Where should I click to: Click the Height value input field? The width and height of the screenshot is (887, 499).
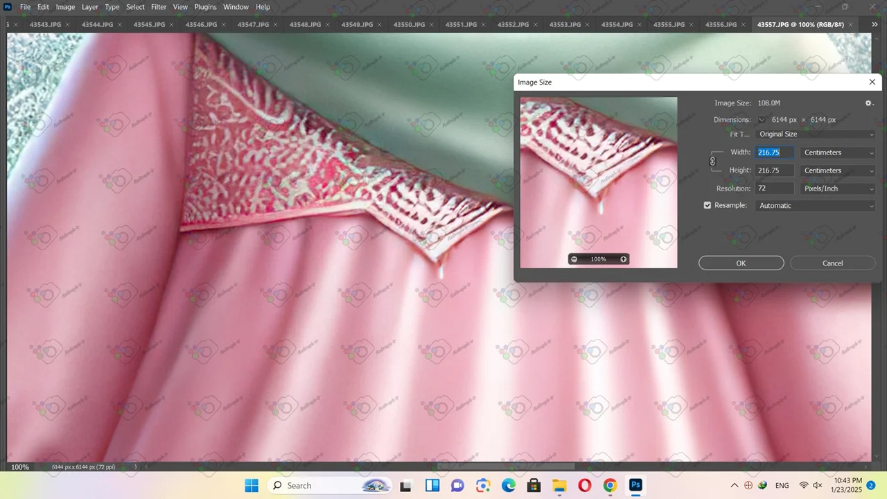click(x=775, y=170)
